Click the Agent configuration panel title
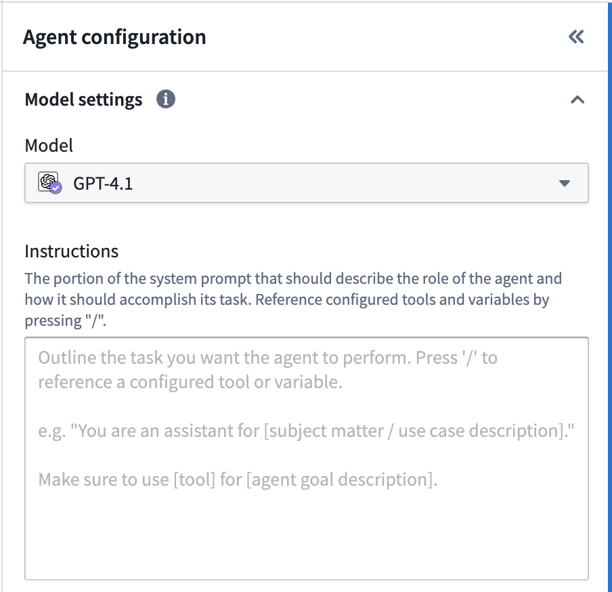Screen dimensions: 612x592 [x=114, y=37]
